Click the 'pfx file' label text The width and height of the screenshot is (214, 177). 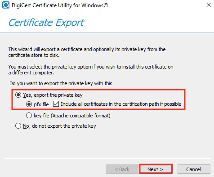[41, 104]
